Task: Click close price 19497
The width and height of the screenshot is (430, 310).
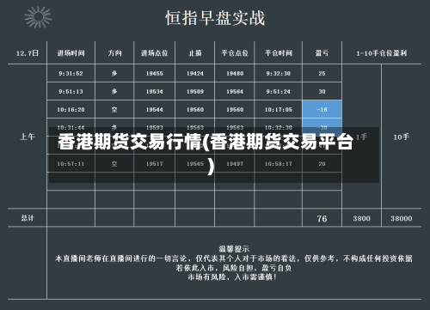Action: click(235, 164)
